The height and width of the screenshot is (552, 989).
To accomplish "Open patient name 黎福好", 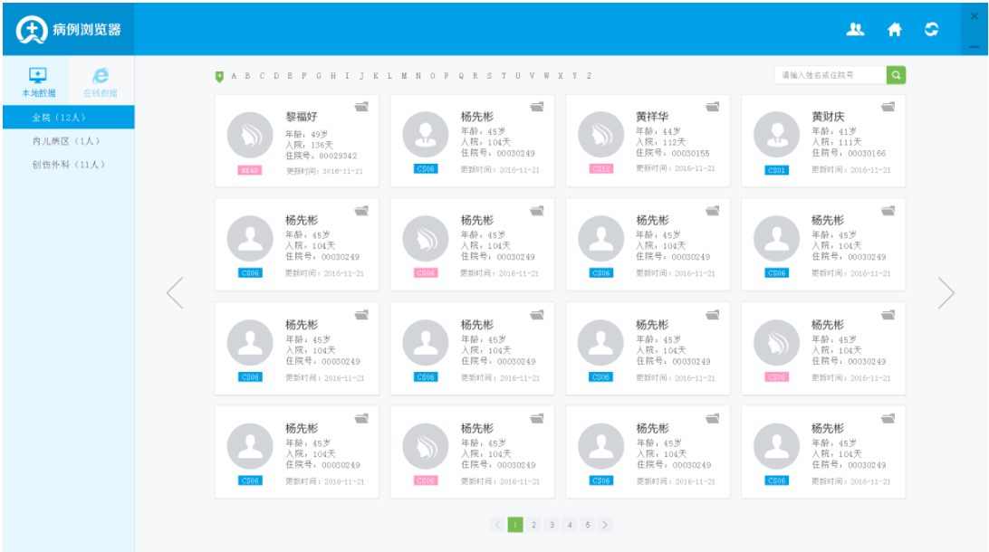I will point(302,117).
